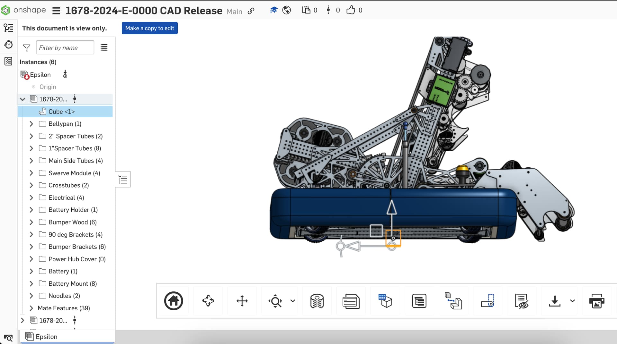Select the Battery (1) folder

point(63,271)
